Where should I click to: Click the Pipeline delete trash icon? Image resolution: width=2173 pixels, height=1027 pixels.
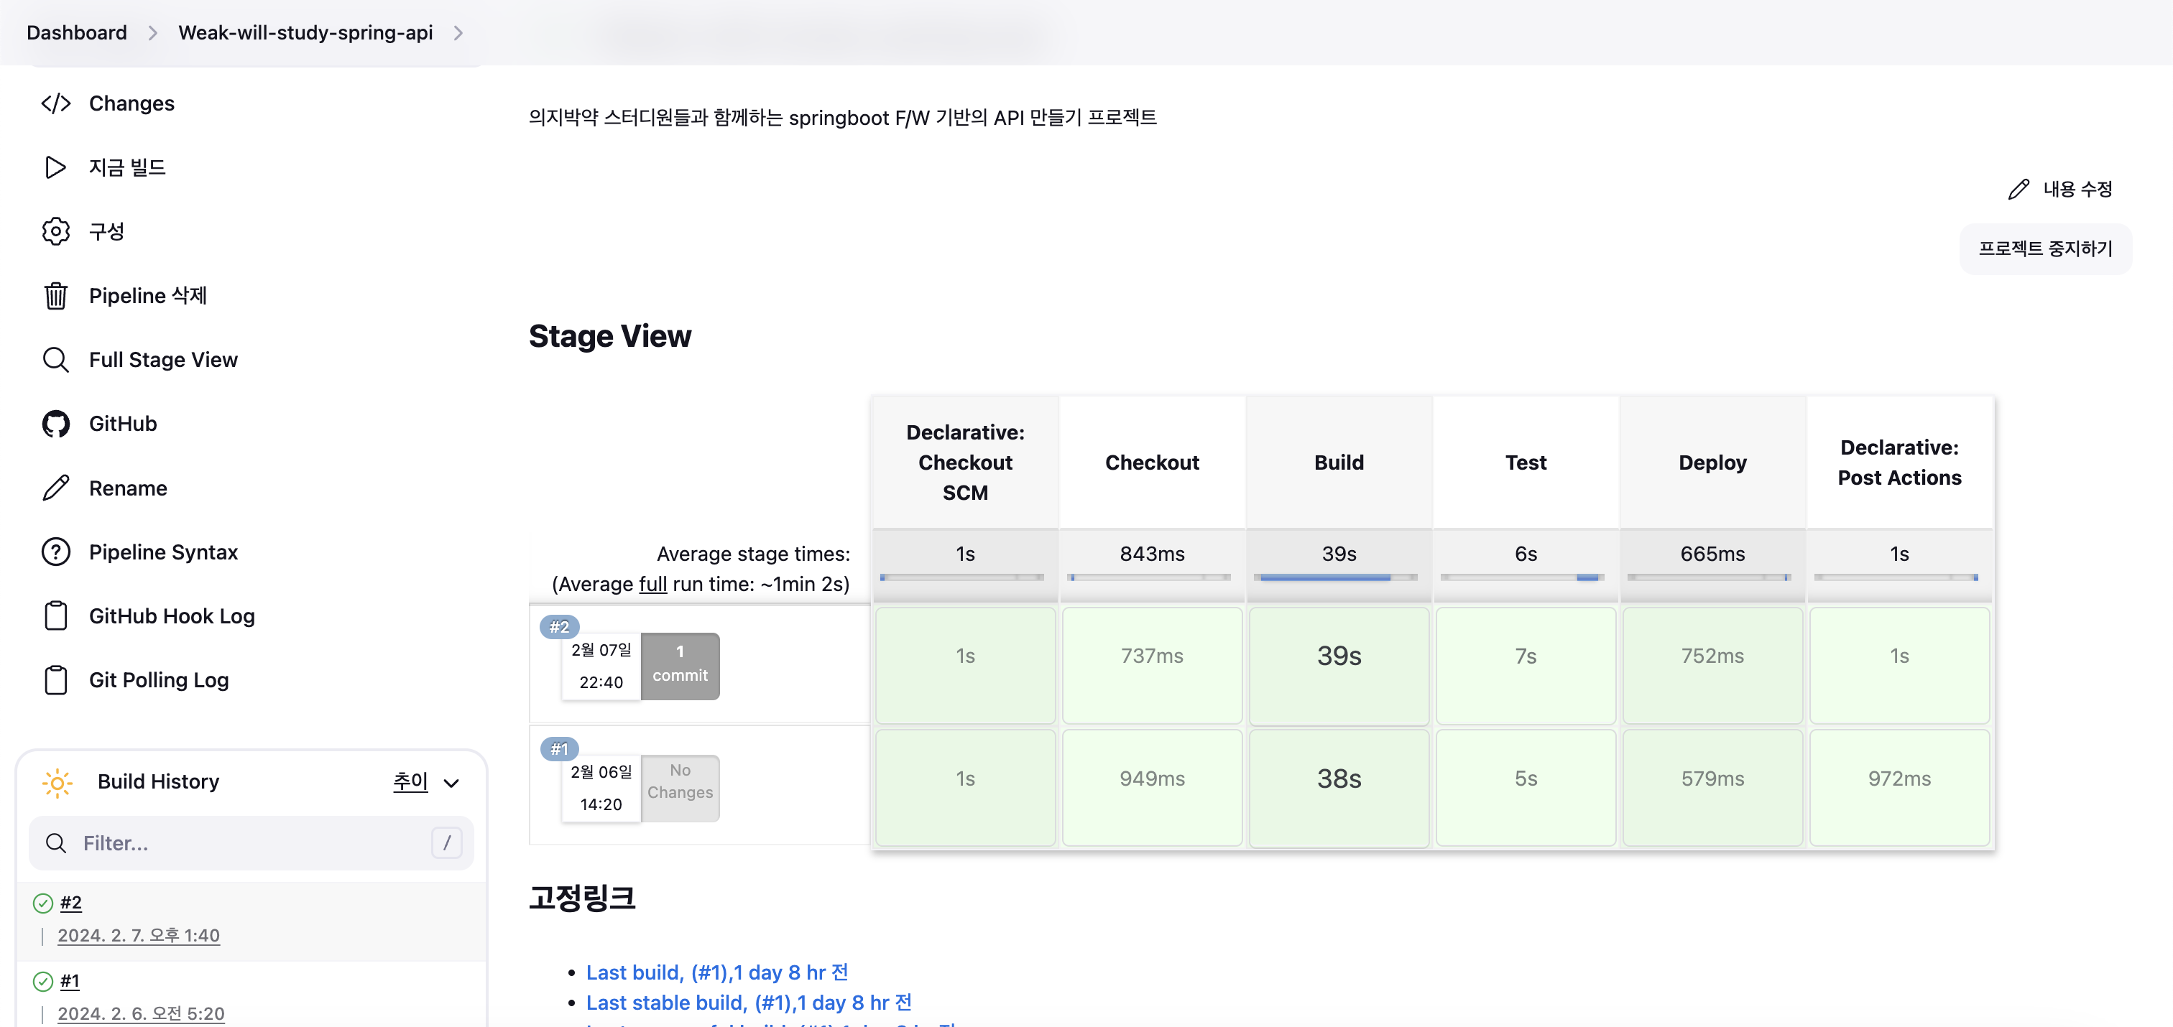coord(55,295)
